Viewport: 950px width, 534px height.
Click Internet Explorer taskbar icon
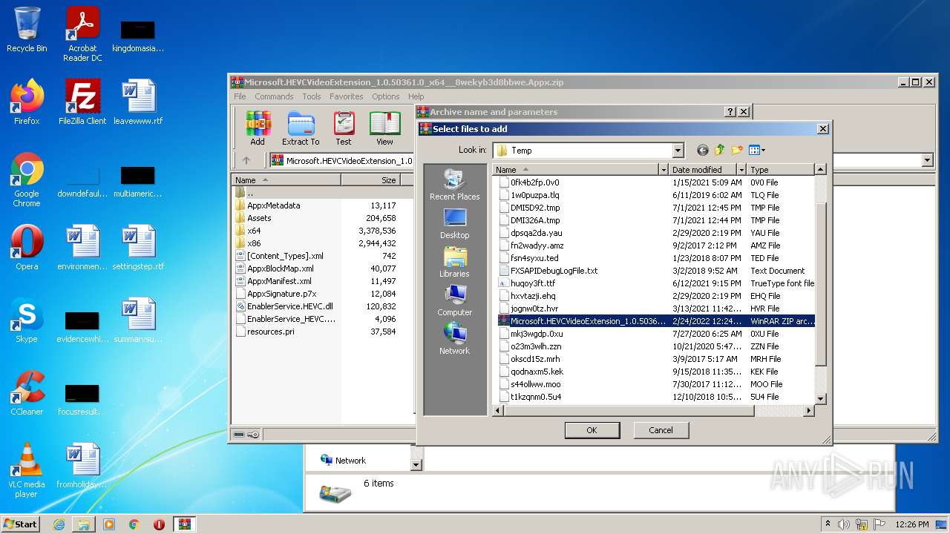(x=59, y=524)
